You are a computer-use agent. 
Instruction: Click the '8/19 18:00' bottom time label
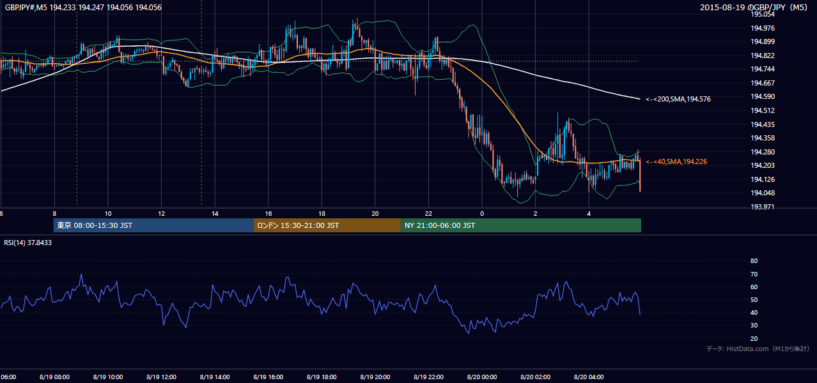(322, 377)
